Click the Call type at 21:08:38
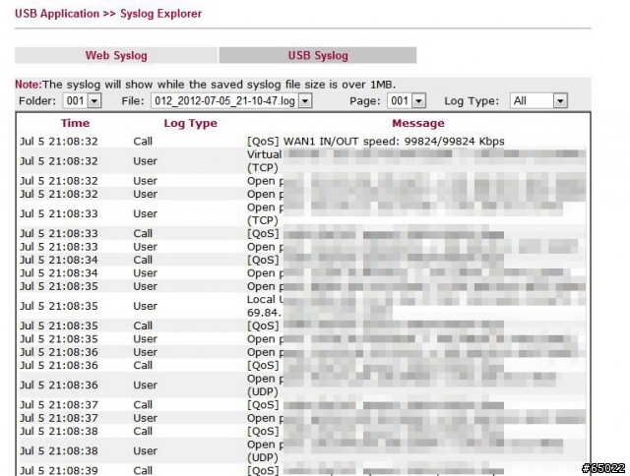Viewport: 630px width, 476px height. pos(143,432)
